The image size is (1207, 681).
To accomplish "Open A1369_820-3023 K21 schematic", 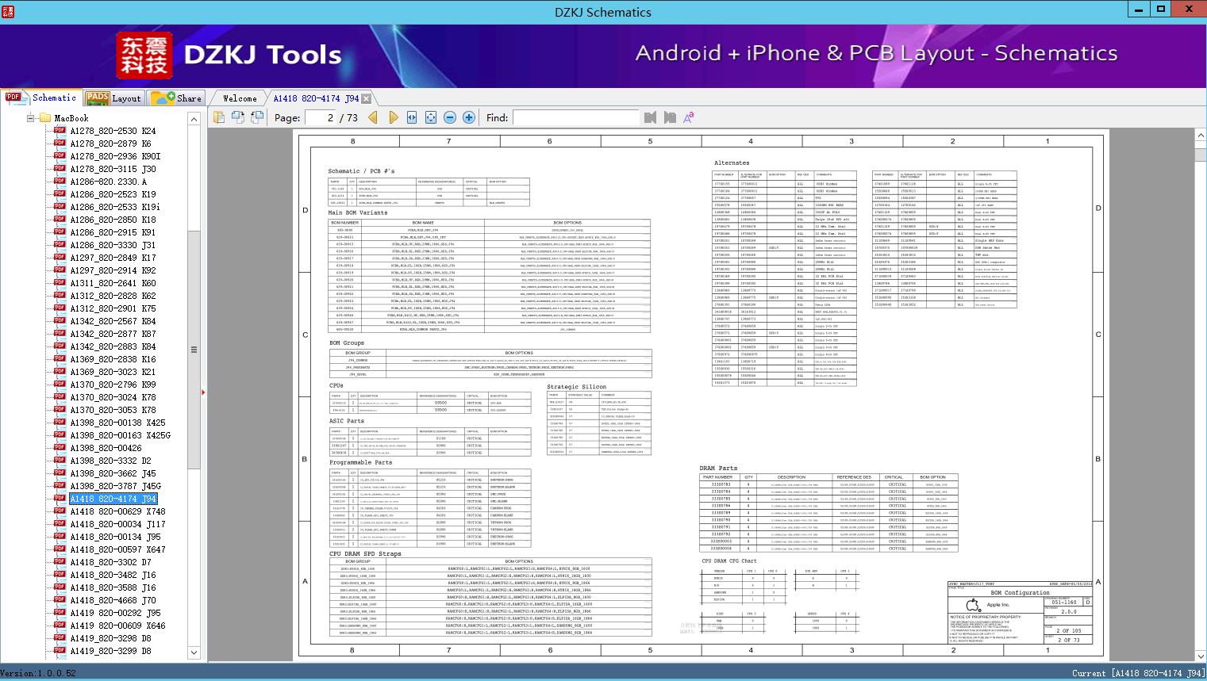I will point(113,372).
